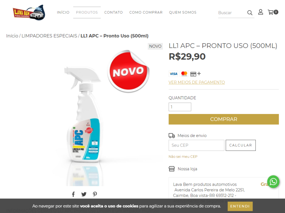Image resolution: width=285 pixels, height=213 pixels.
Task: Focus the Seu CEP input field
Action: pyautogui.click(x=196, y=145)
